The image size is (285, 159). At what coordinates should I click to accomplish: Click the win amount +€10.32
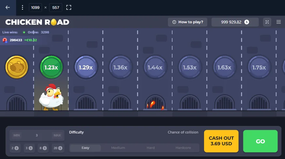[x=31, y=40]
